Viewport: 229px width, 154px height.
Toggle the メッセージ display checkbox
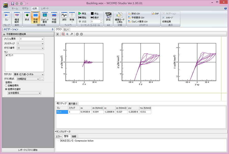pos(163,18)
